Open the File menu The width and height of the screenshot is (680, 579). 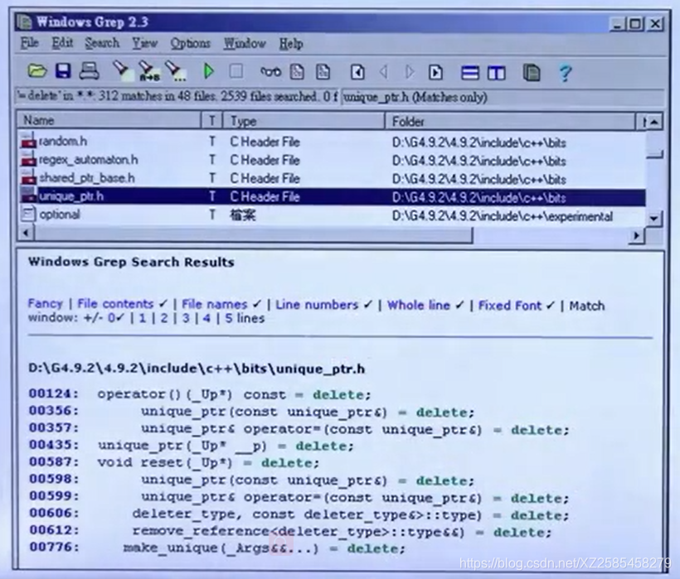point(30,43)
